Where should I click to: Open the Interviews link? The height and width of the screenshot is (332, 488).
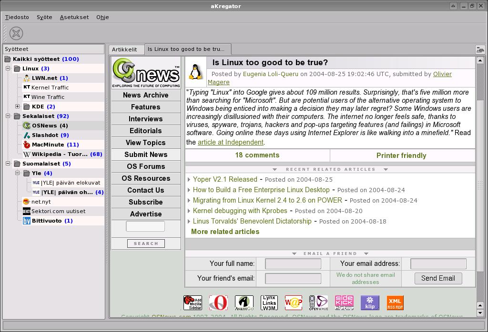tap(146, 119)
